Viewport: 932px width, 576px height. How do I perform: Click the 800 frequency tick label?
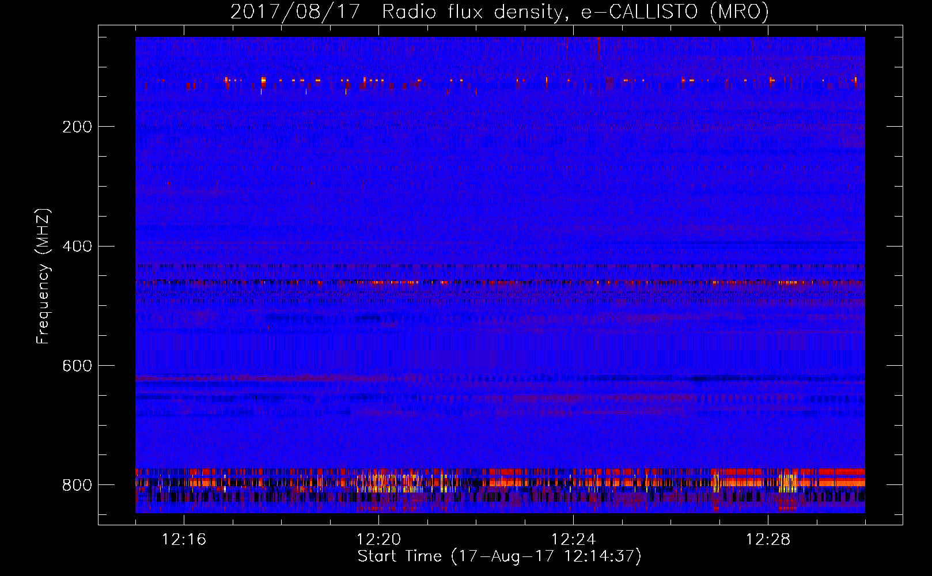tap(77, 485)
